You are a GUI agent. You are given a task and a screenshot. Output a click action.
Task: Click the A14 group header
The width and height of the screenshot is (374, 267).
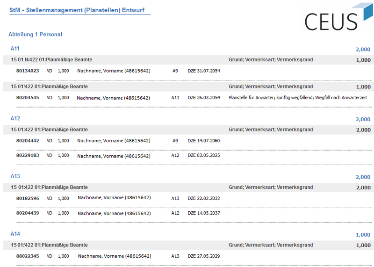pos(15,234)
